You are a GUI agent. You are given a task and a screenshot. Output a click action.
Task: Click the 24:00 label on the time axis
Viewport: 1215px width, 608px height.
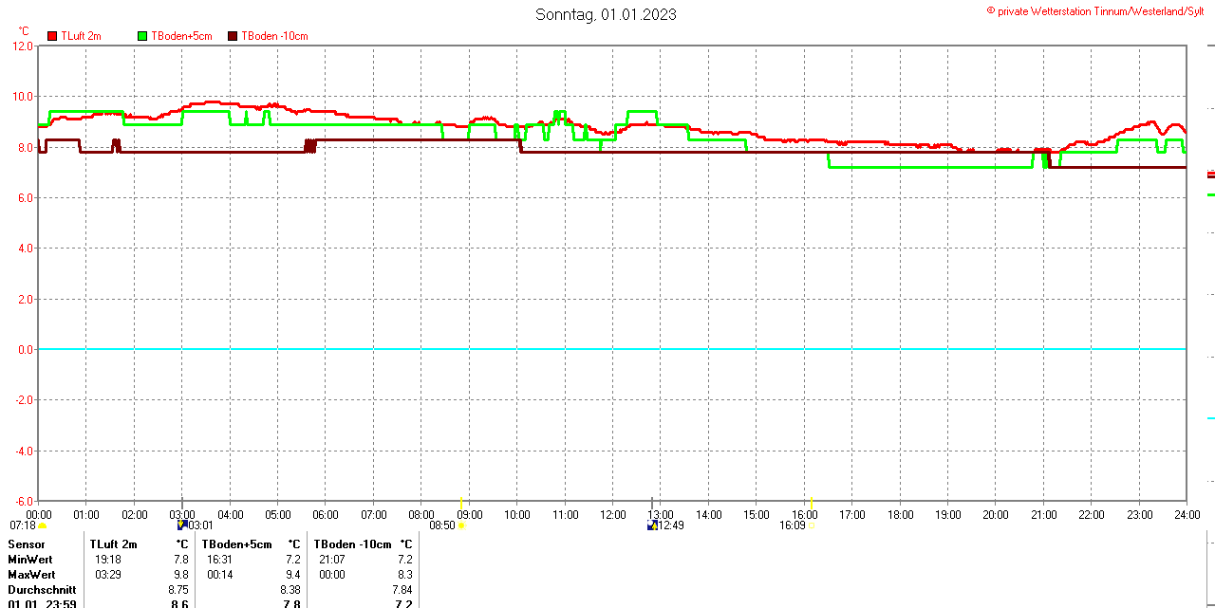pyautogui.click(x=1187, y=515)
